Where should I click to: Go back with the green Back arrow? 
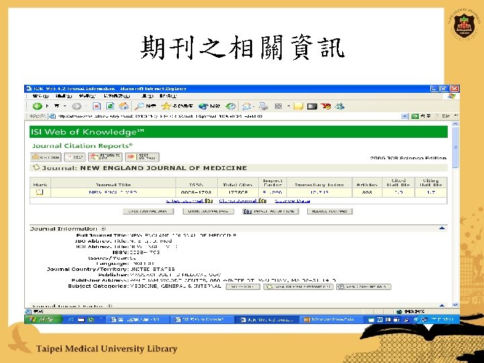pos(38,106)
